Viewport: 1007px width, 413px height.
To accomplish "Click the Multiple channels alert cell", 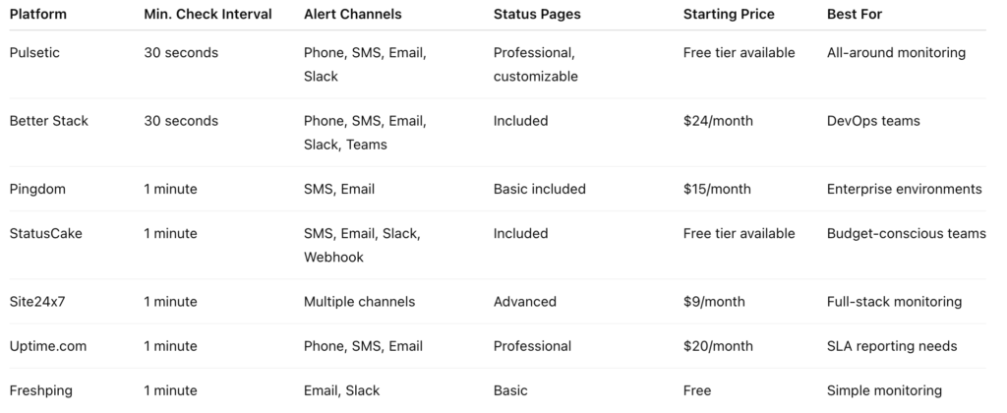I will pyautogui.click(x=359, y=302).
